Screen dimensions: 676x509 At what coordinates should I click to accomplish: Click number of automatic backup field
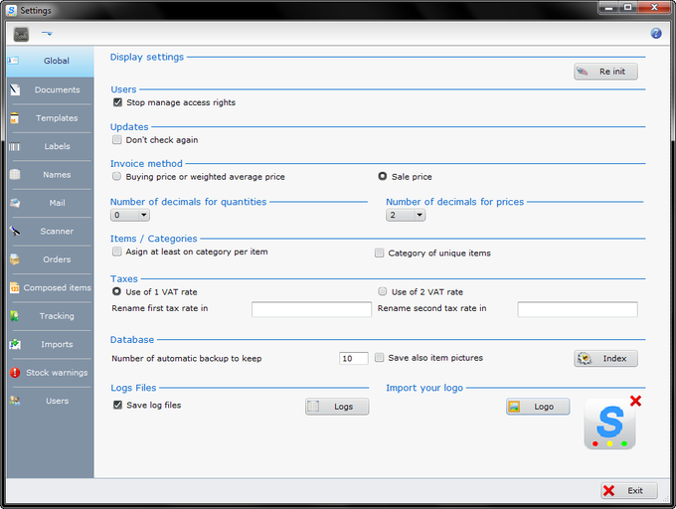coord(354,358)
